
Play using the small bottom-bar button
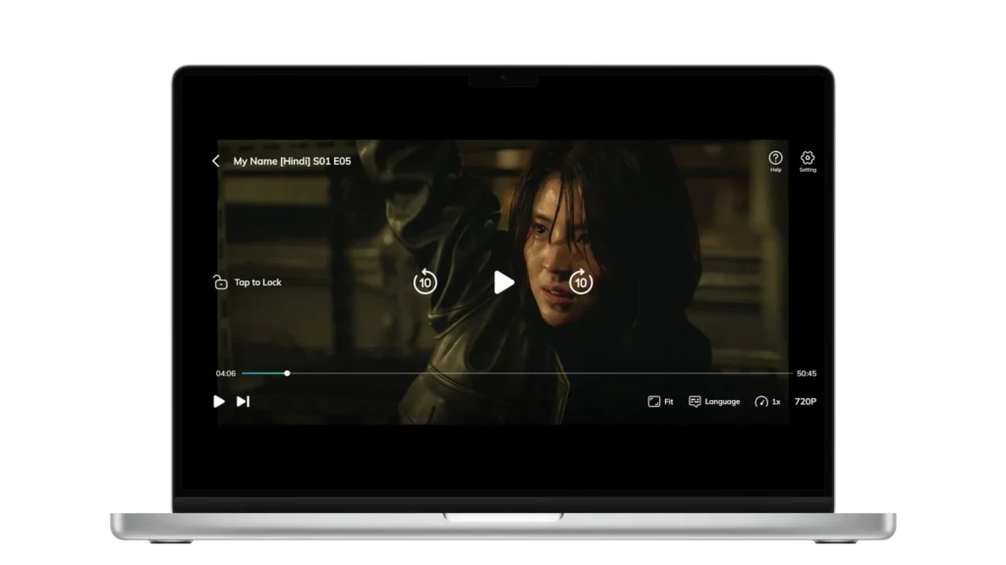[219, 401]
